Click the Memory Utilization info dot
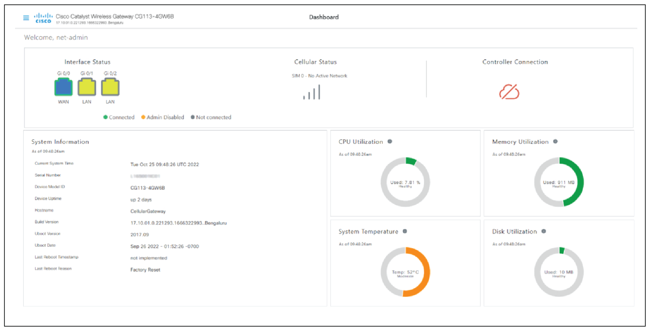The width and height of the screenshot is (650, 331). point(555,141)
